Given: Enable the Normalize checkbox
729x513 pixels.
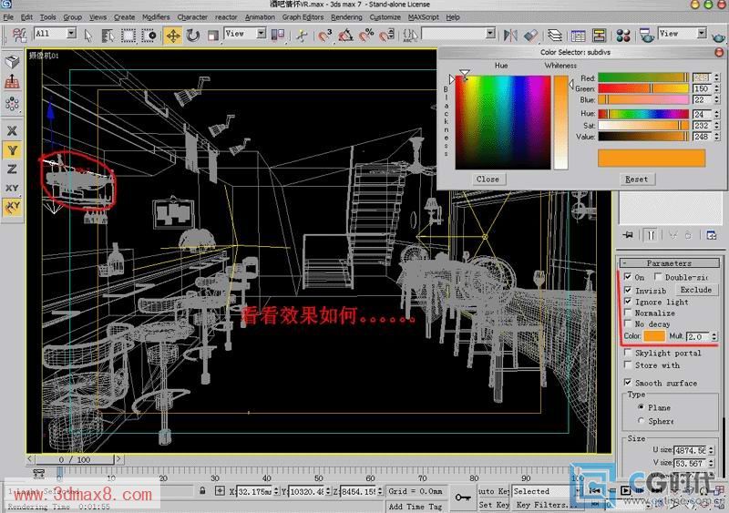Looking at the screenshot, I should pyautogui.click(x=628, y=313).
